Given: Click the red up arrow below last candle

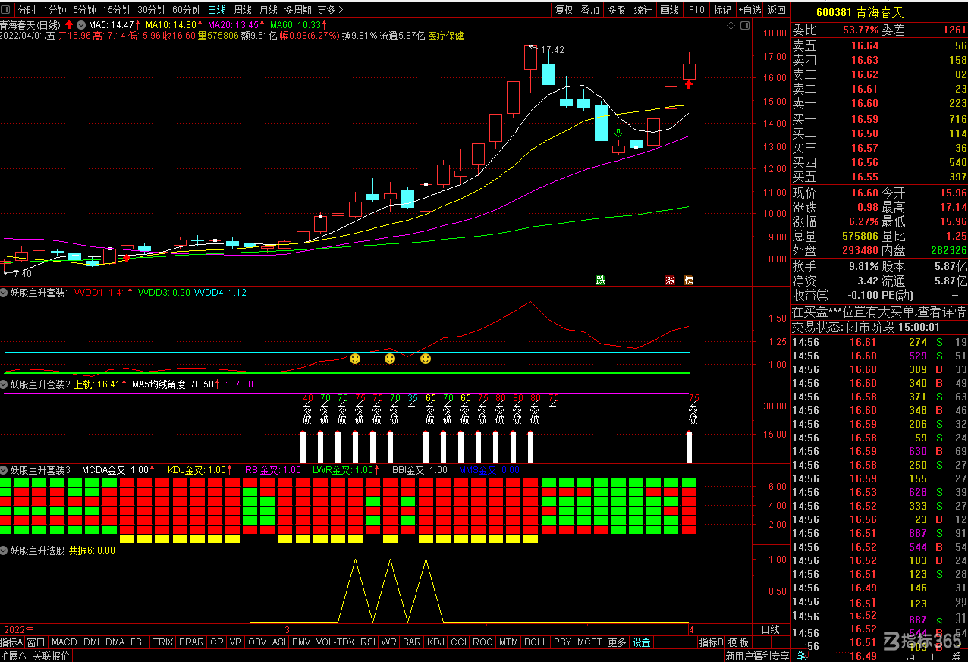Looking at the screenshot, I should (689, 85).
